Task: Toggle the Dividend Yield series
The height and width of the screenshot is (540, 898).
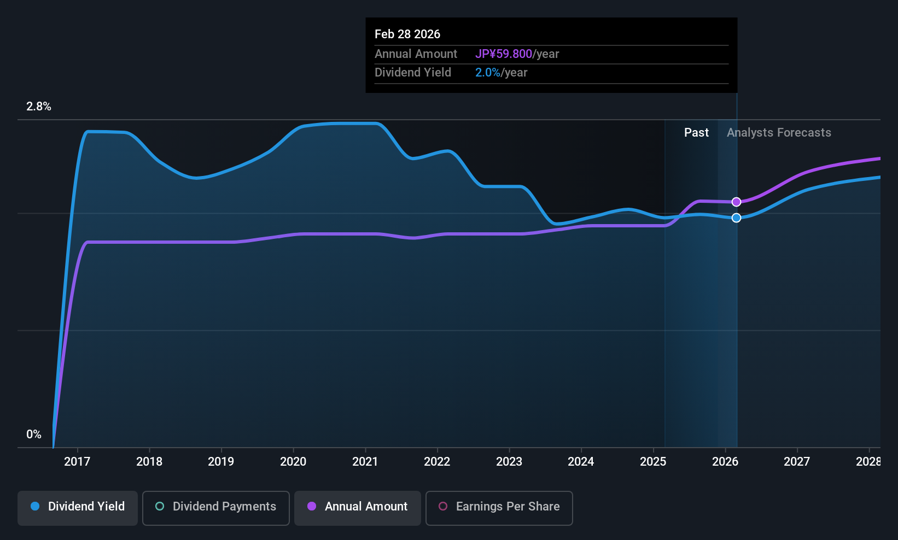Action: point(78,508)
